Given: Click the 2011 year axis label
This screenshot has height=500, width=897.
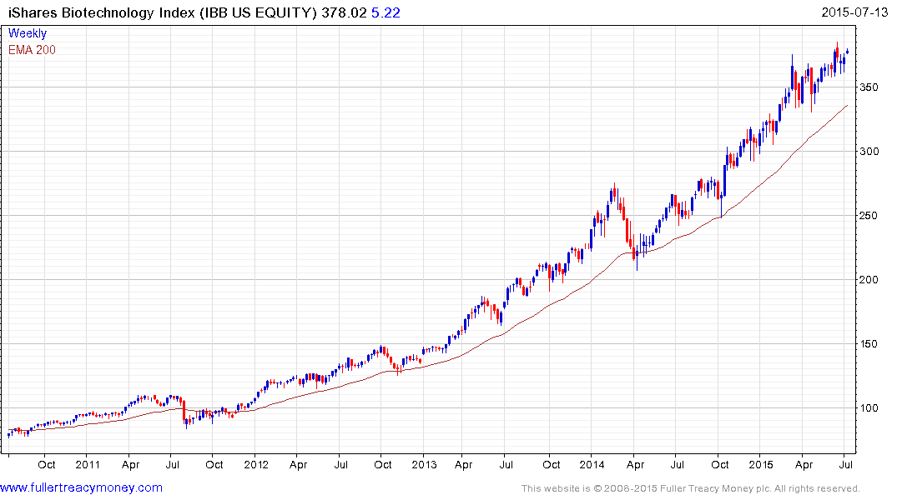Looking at the screenshot, I should [88, 464].
